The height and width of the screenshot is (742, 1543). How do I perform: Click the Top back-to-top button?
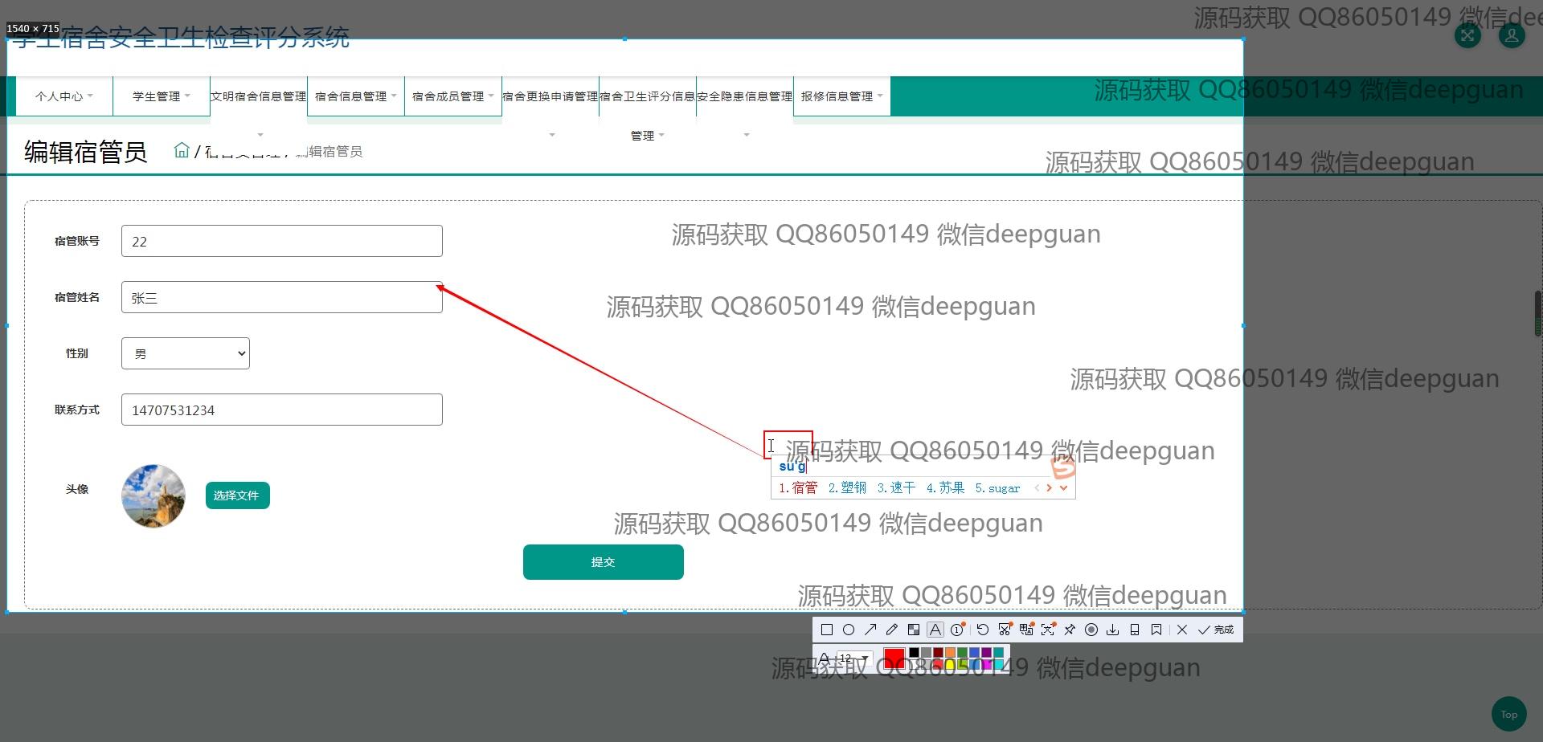1509,714
